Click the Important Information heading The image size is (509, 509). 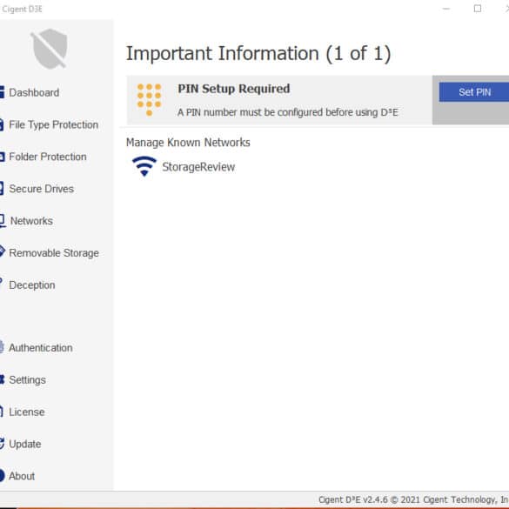click(258, 54)
